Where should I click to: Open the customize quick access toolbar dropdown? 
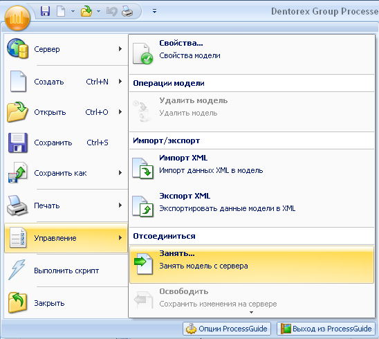point(154,11)
